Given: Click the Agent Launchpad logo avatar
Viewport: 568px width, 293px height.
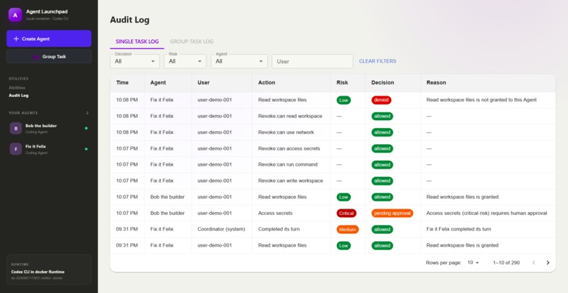Looking at the screenshot, I should 15,15.
